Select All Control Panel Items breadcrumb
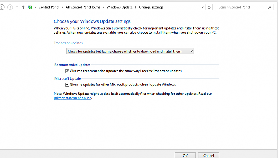 point(83,7)
